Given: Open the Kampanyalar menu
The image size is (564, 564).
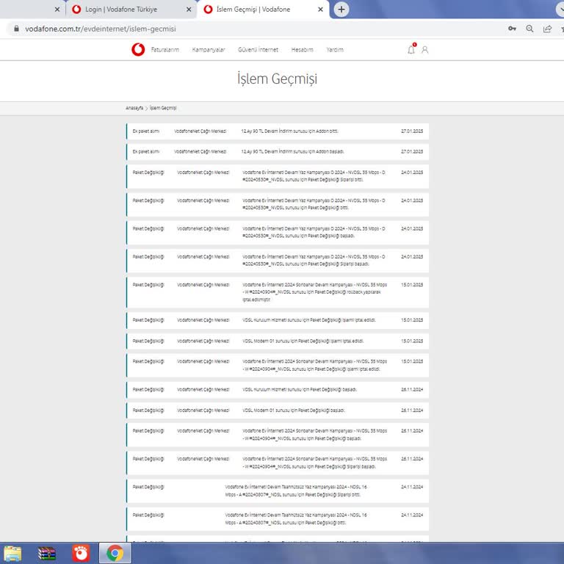Looking at the screenshot, I should click(209, 50).
